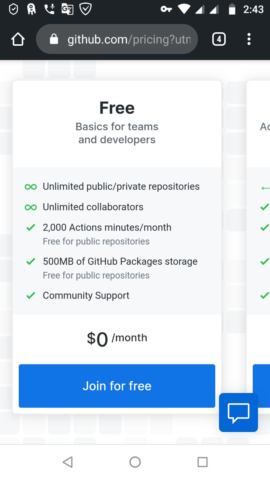Click the Join for free button

117,386
